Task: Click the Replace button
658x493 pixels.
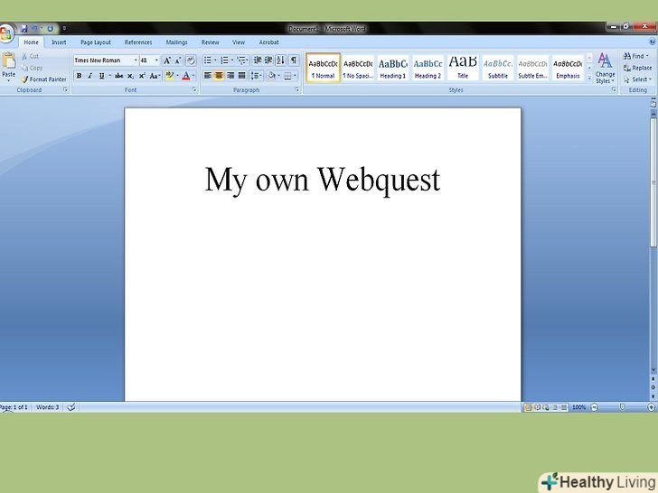Action: click(637, 68)
